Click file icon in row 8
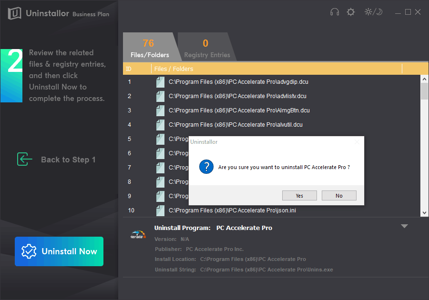Image resolution: width=429 pixels, height=300 pixels. [160, 182]
